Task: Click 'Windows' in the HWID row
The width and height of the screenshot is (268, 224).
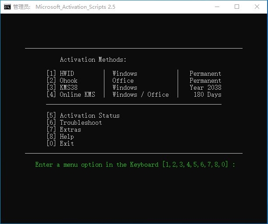Action: 125,73
